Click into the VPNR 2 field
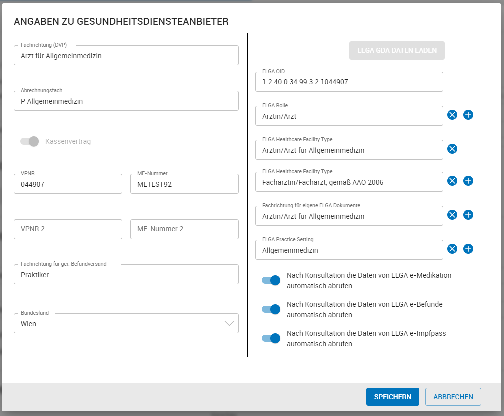 (68, 229)
